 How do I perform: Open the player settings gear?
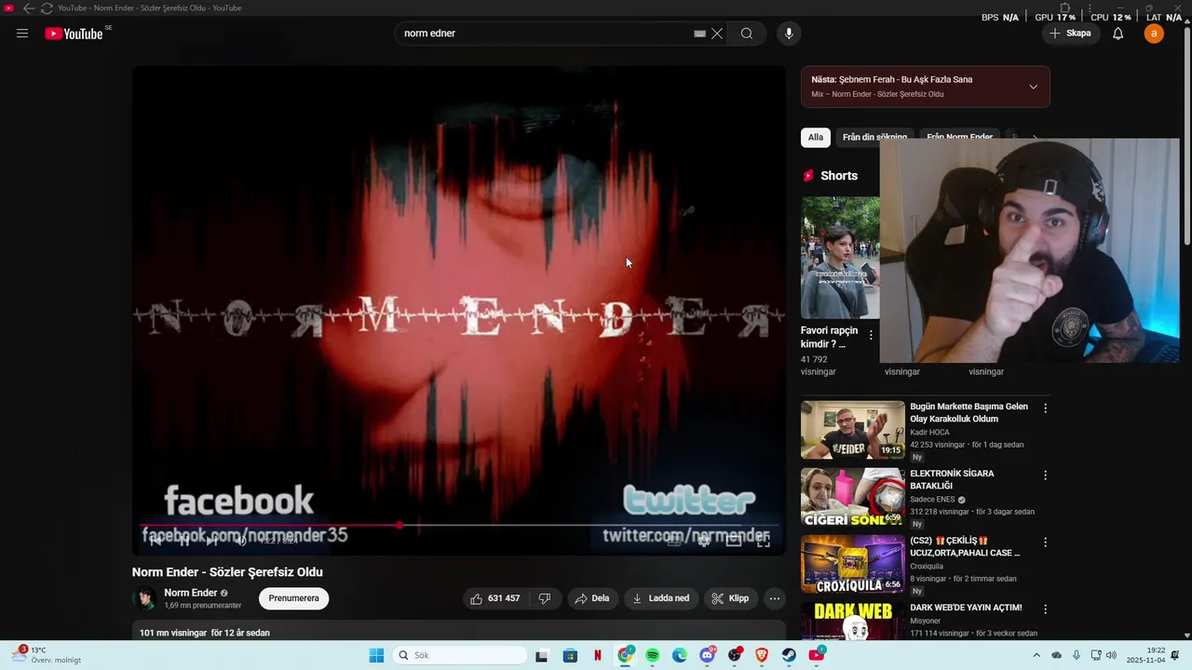[x=704, y=541]
